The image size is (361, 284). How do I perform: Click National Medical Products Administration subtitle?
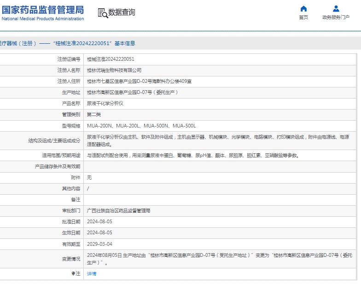pos(43,18)
